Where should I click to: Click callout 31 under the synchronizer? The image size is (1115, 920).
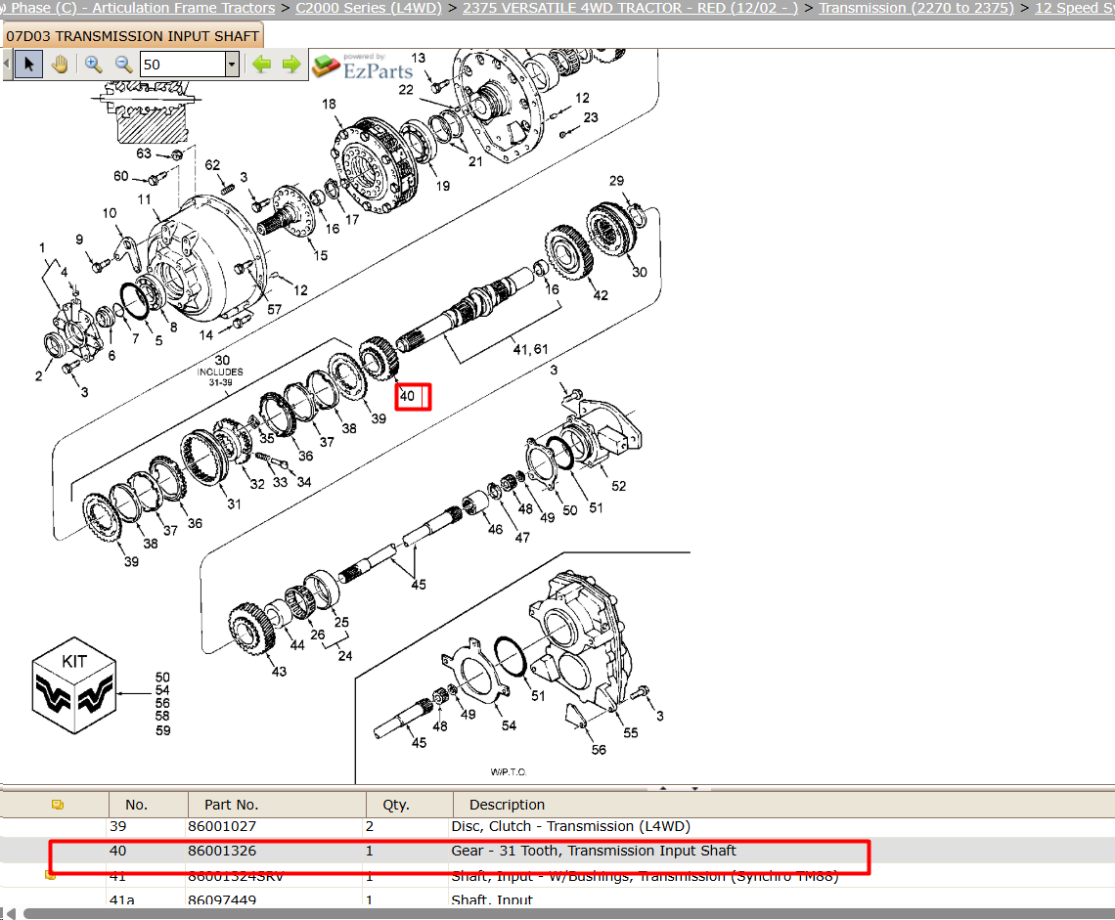[234, 504]
